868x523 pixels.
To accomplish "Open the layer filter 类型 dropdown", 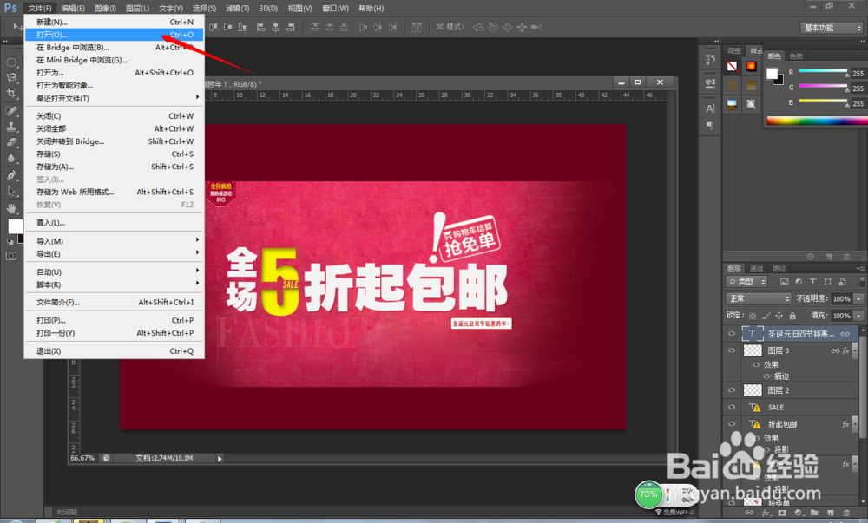I will (746, 282).
